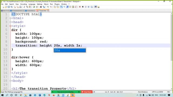This screenshot has height=97, width=173.
Task: Show hidden tray icons chevron
Action: (x=138, y=95)
